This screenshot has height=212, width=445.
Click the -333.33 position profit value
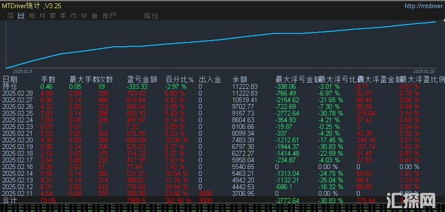[x=137, y=86]
